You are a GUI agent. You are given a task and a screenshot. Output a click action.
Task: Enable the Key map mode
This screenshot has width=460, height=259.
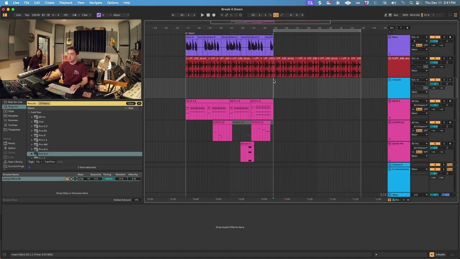[396, 15]
